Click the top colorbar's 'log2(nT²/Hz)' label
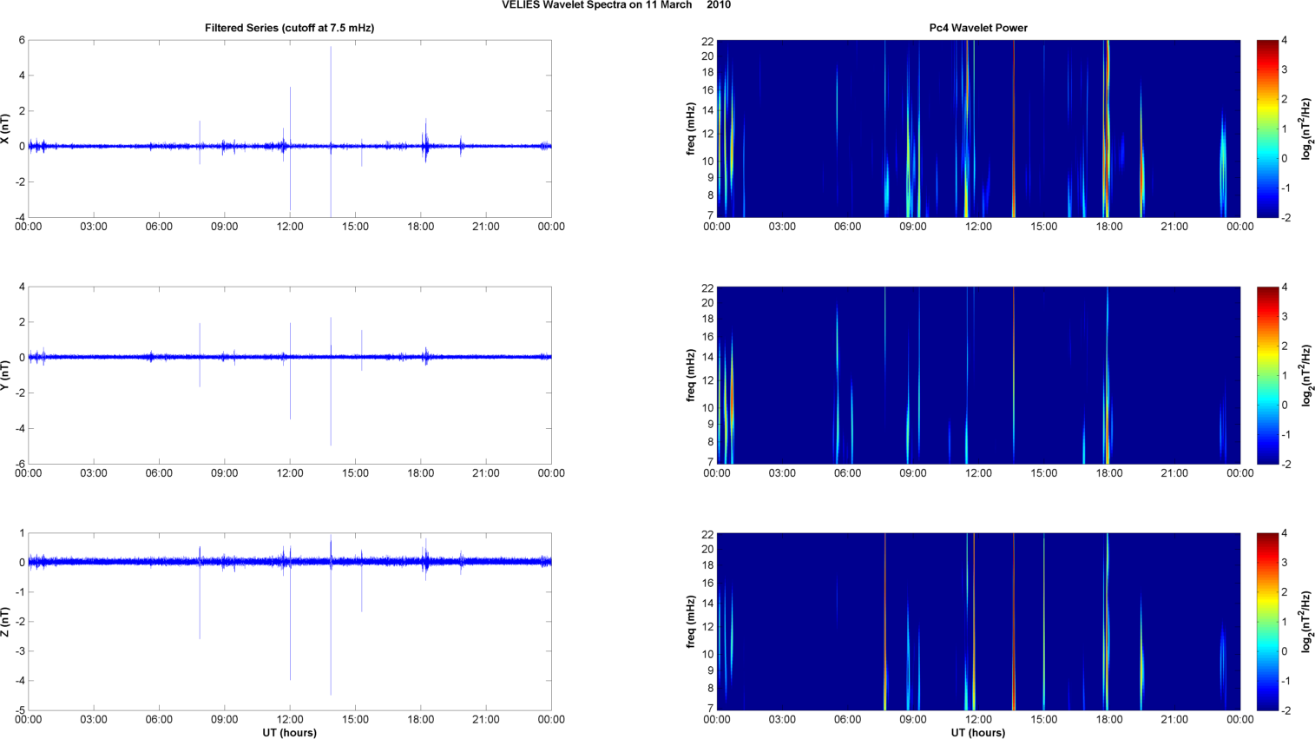 tap(1305, 129)
